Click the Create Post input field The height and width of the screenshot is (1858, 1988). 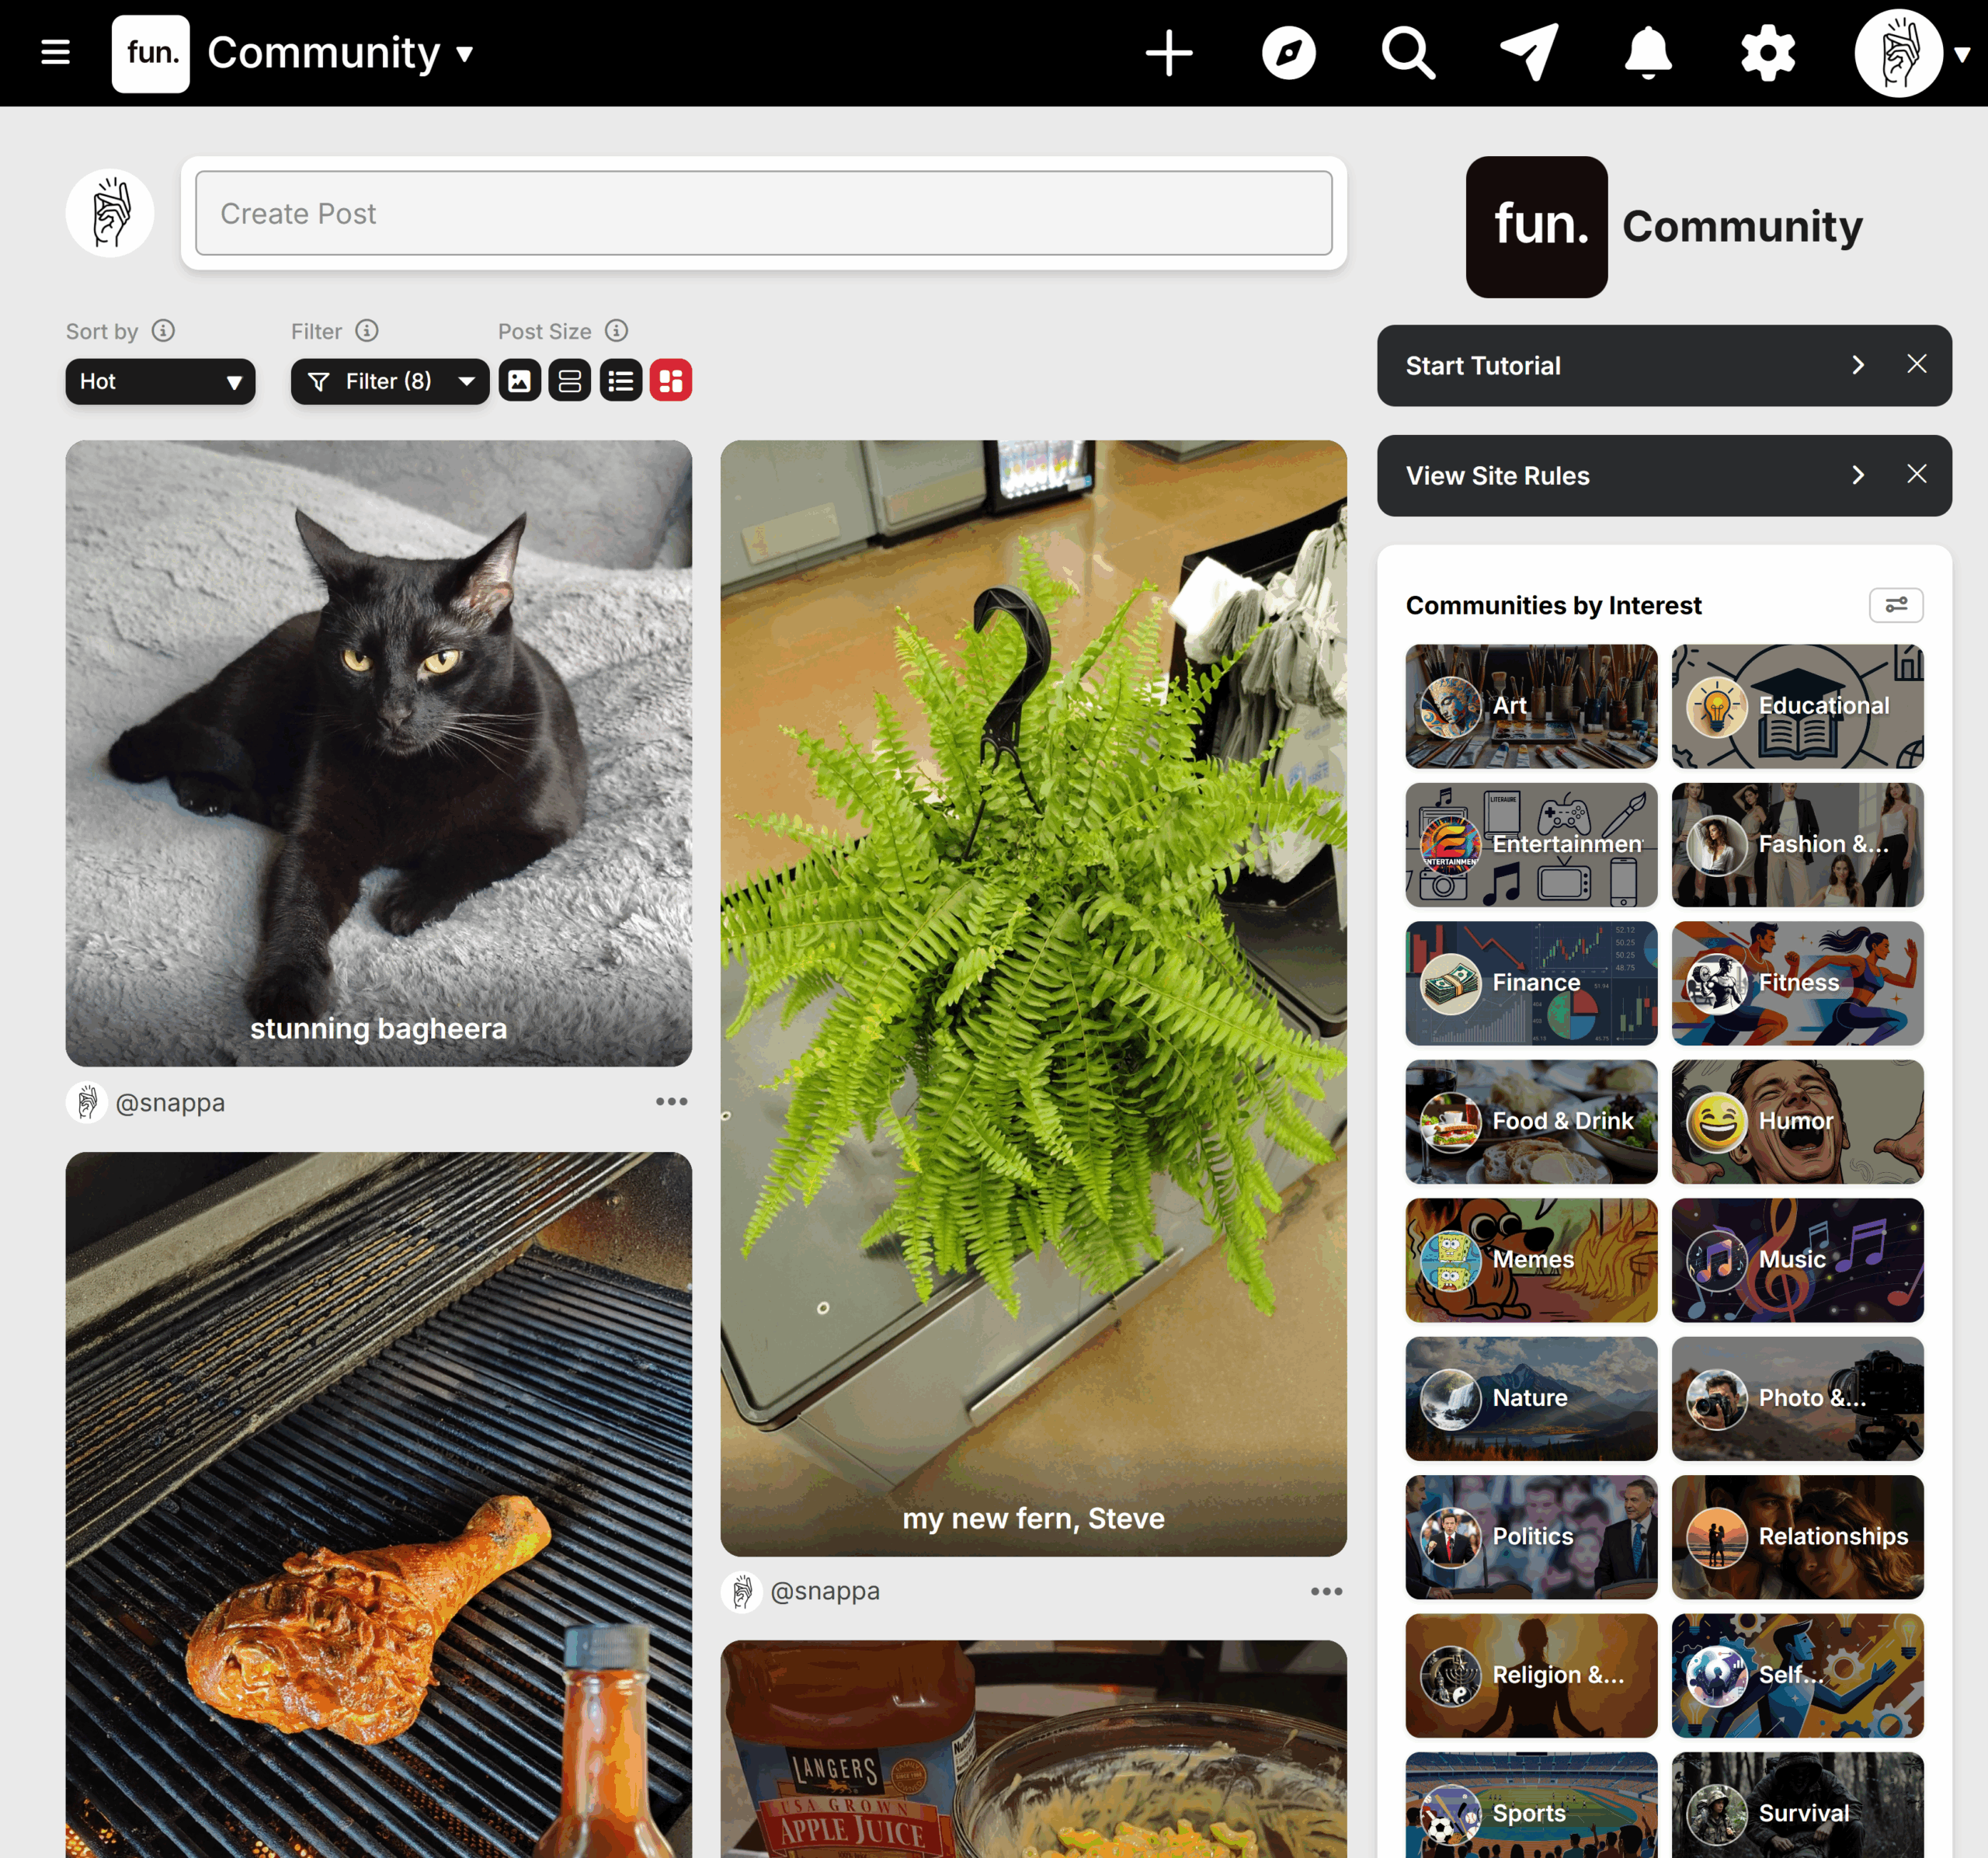(x=763, y=213)
